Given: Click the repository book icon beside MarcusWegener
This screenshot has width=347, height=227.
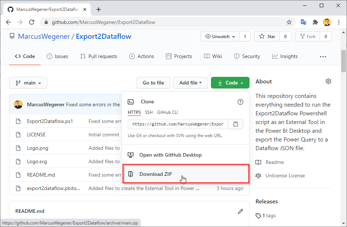Looking at the screenshot, I should (x=12, y=36).
